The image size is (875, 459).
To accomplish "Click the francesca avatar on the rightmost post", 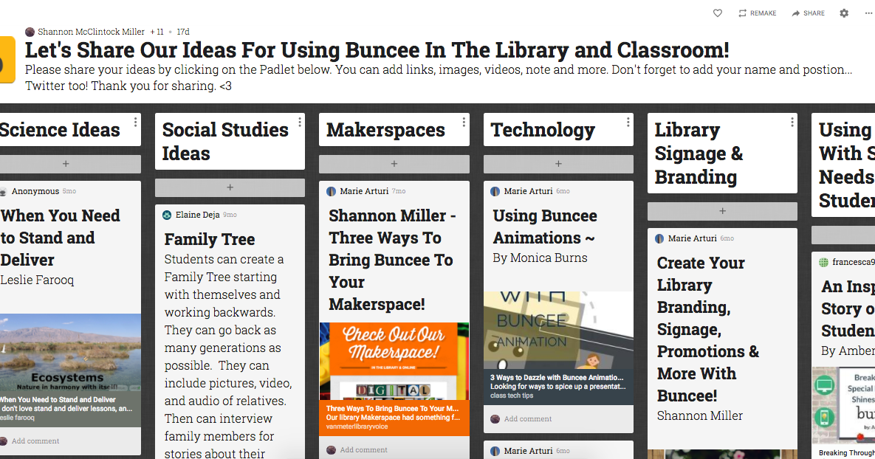I will pos(823,263).
